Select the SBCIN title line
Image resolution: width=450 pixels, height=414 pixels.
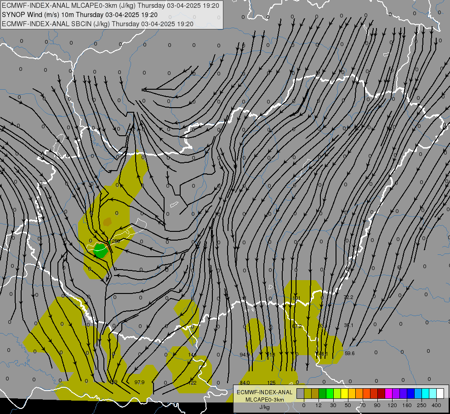(97, 24)
